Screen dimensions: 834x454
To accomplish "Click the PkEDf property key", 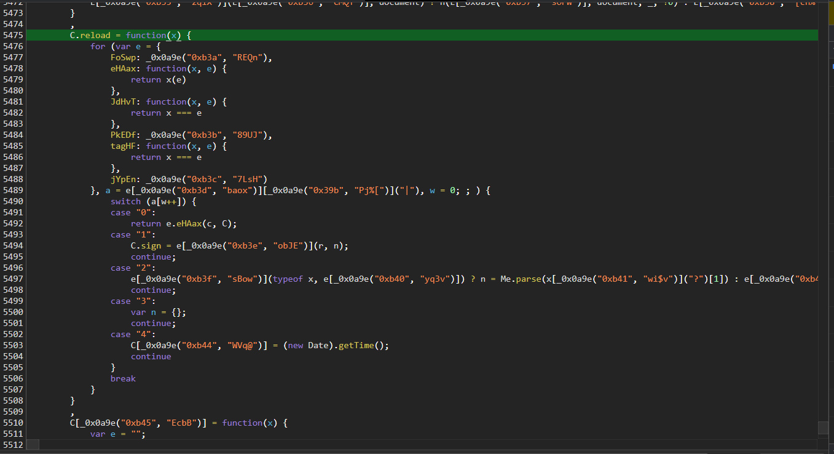I will tap(123, 135).
